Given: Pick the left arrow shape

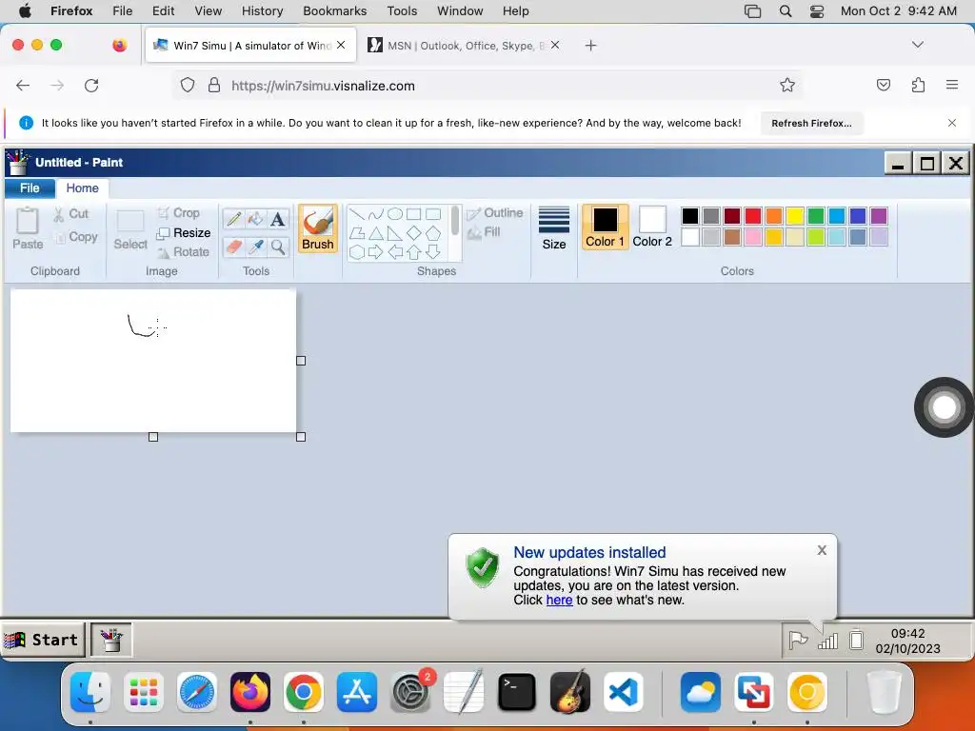Looking at the screenshot, I should tap(395, 251).
